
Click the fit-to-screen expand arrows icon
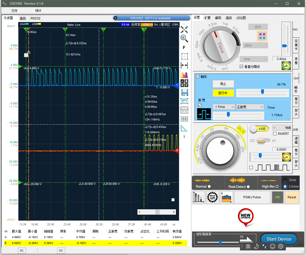(184, 29)
